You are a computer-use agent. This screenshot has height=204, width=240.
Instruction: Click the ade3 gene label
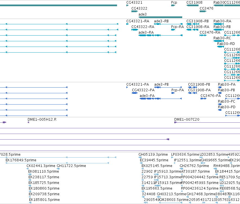[142, 14]
